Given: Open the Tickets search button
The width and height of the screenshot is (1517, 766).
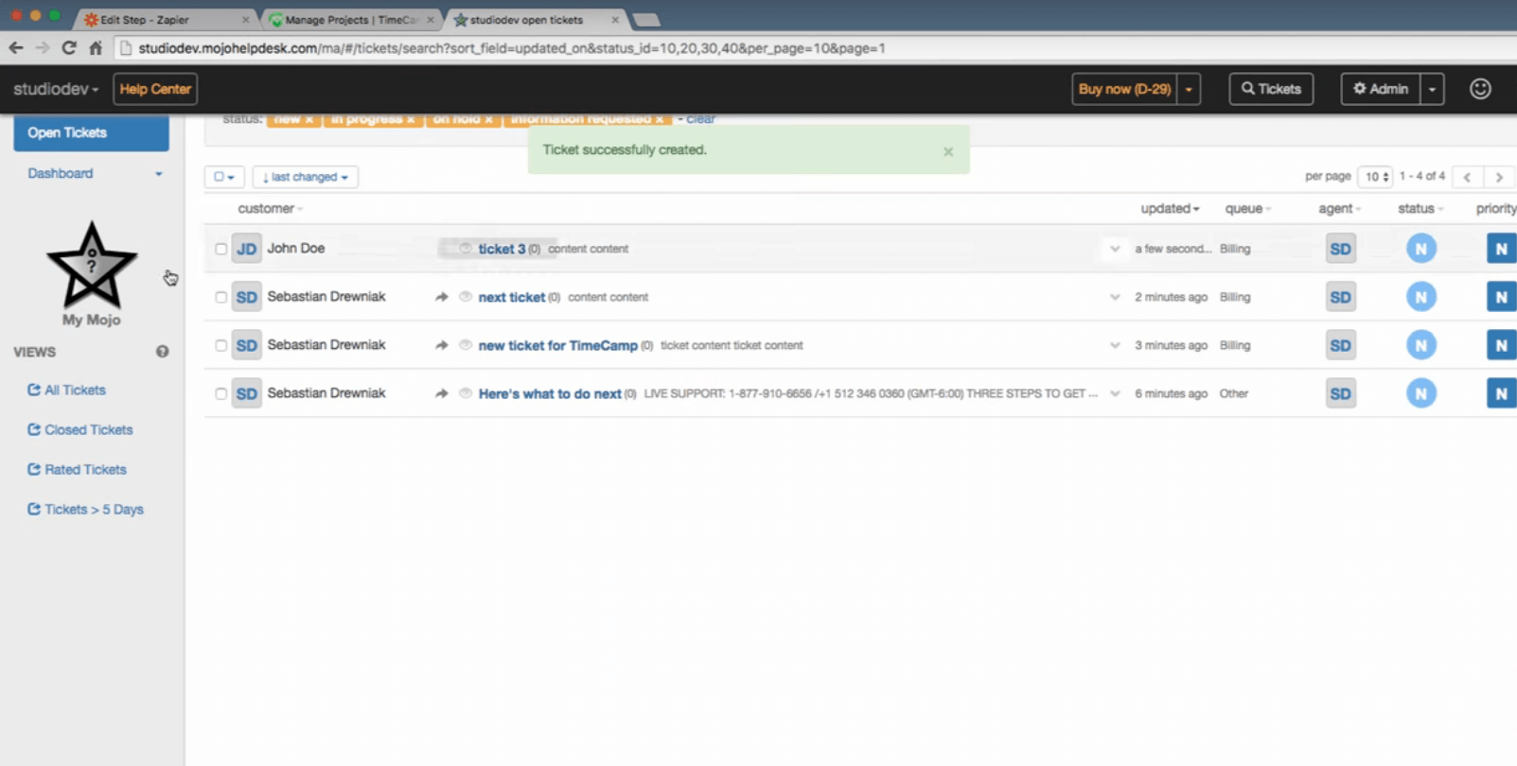Looking at the screenshot, I should tap(1271, 89).
